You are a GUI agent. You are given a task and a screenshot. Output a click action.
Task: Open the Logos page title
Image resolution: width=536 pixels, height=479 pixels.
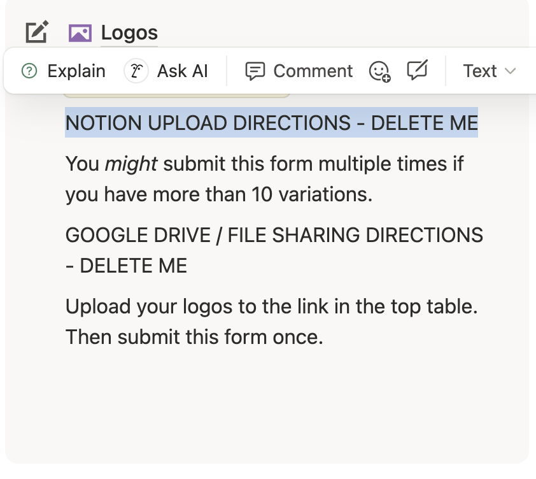tap(129, 33)
